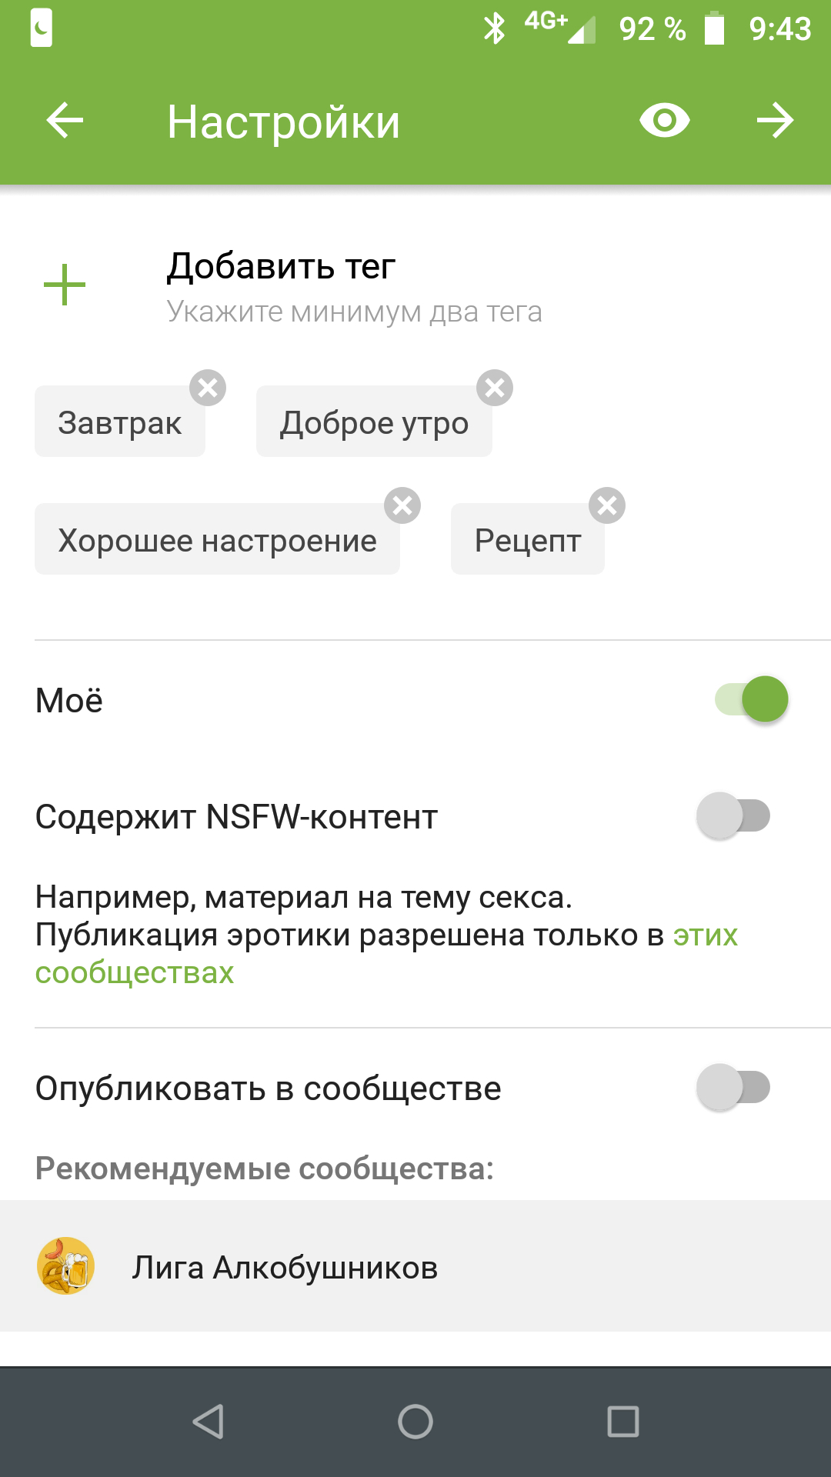Open the этих сообществах link

pos(135,972)
